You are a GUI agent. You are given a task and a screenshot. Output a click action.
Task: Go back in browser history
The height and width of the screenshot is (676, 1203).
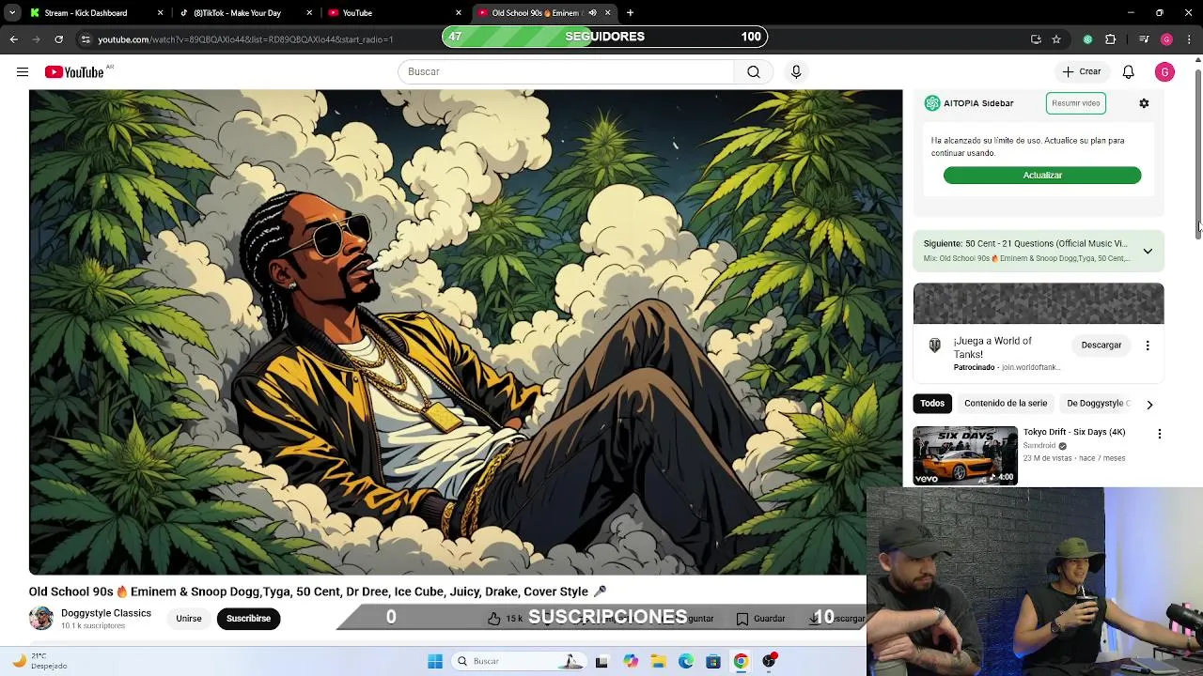[x=13, y=39]
